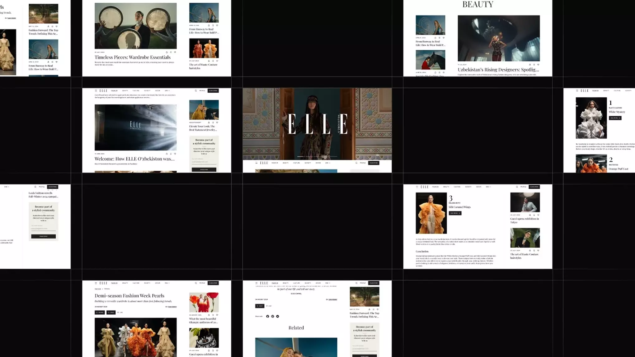Image resolution: width=635 pixels, height=357 pixels.
Task: Share the article via the Facebook icon
Action: (x=267, y=316)
